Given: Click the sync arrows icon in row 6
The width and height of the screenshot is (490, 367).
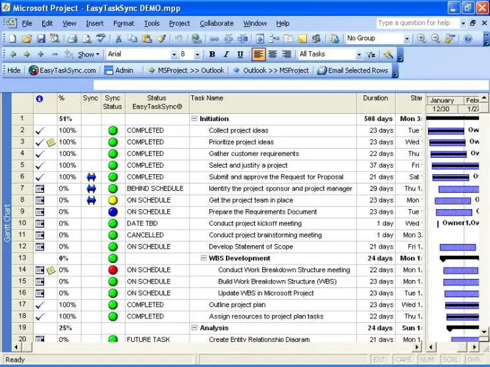Looking at the screenshot, I should pyautogui.click(x=92, y=177).
